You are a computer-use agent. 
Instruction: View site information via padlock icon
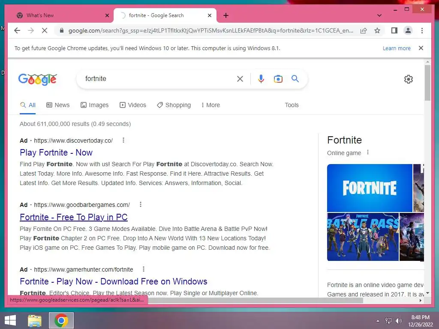62,30
